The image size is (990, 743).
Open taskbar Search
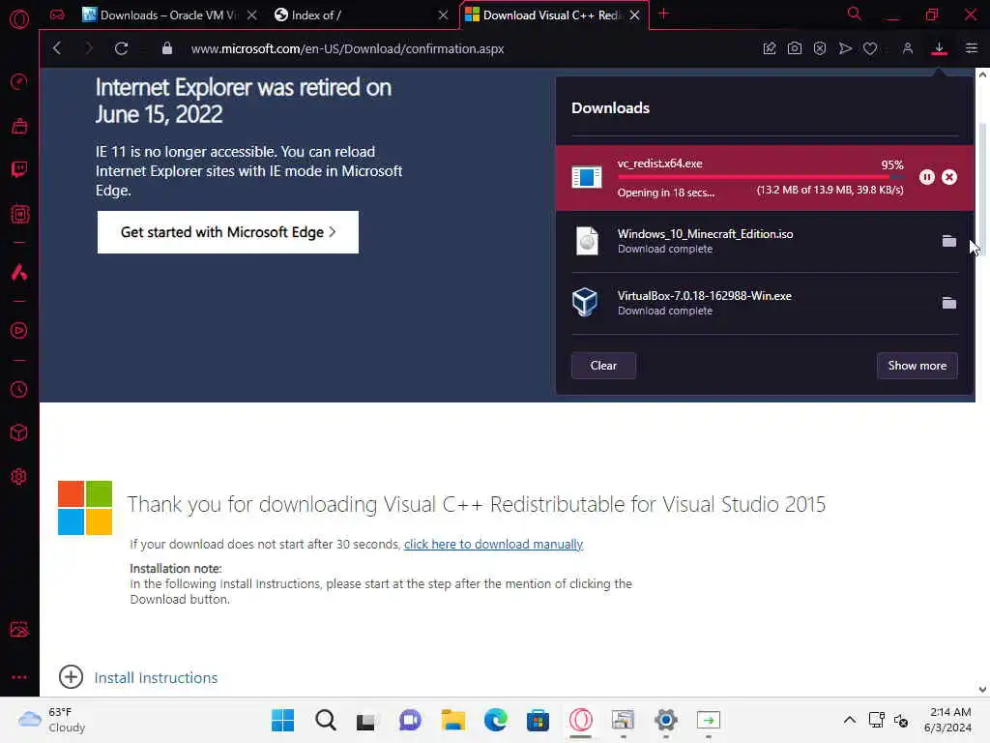pyautogui.click(x=325, y=720)
